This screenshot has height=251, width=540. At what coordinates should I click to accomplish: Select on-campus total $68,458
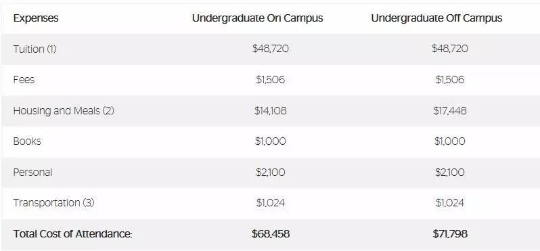click(x=271, y=234)
